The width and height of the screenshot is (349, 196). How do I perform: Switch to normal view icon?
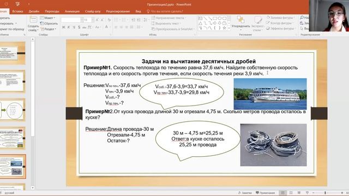point(282,193)
